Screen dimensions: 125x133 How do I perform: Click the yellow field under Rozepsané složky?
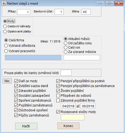pyautogui.click(x=73, y=117)
